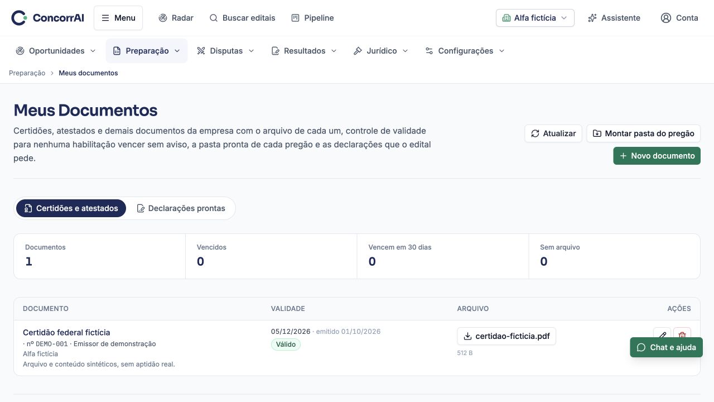Click the ARQUIVO column header
This screenshot has width=714, height=402.
coord(473,309)
